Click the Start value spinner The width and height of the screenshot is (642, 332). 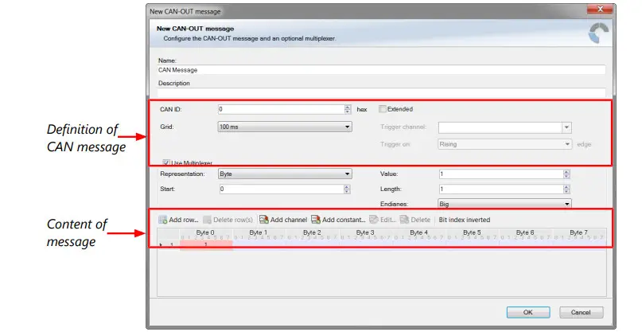tap(347, 189)
